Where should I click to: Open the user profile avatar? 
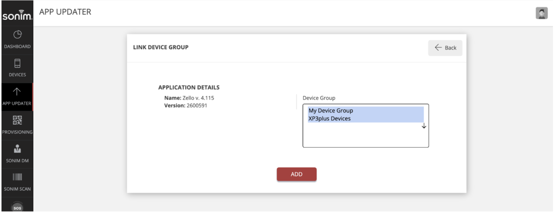click(x=541, y=13)
